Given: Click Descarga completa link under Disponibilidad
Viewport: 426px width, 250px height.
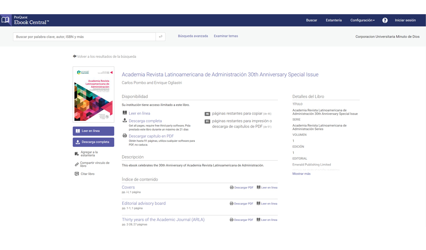Looking at the screenshot, I should point(145,121).
